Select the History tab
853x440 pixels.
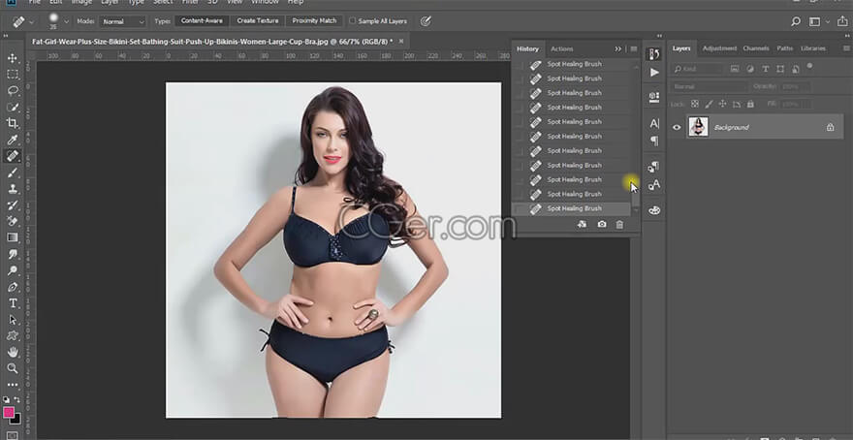[x=527, y=49]
